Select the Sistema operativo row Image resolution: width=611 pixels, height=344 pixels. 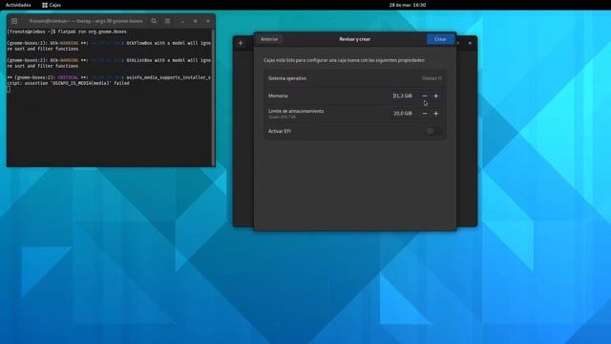coord(354,78)
